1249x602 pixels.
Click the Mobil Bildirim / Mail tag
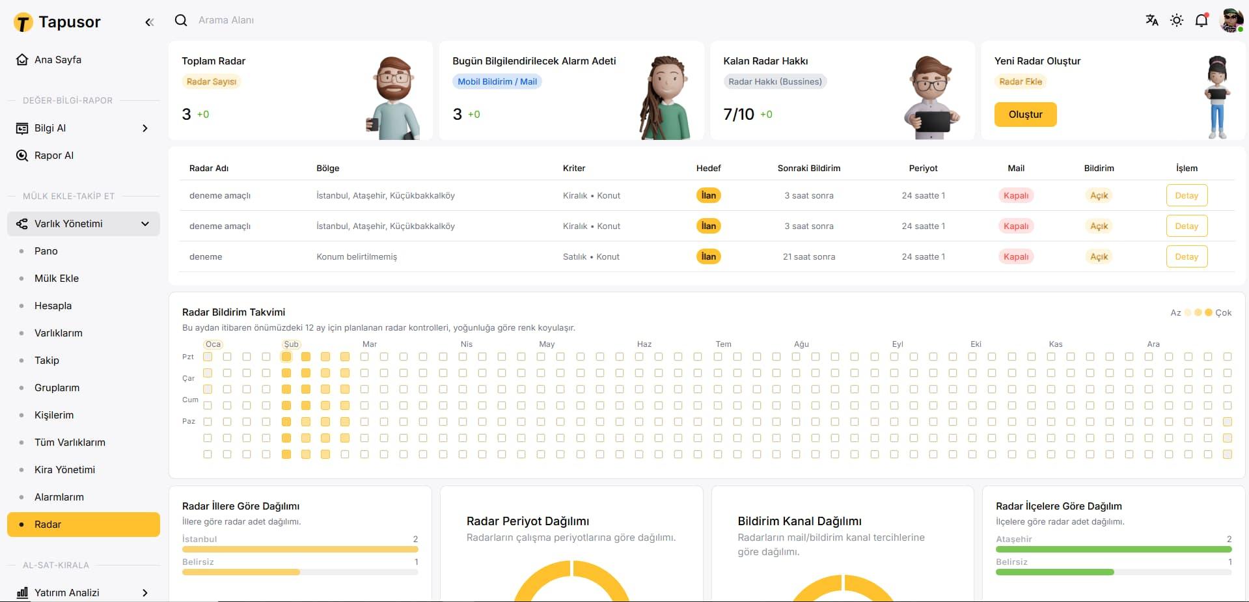(497, 81)
